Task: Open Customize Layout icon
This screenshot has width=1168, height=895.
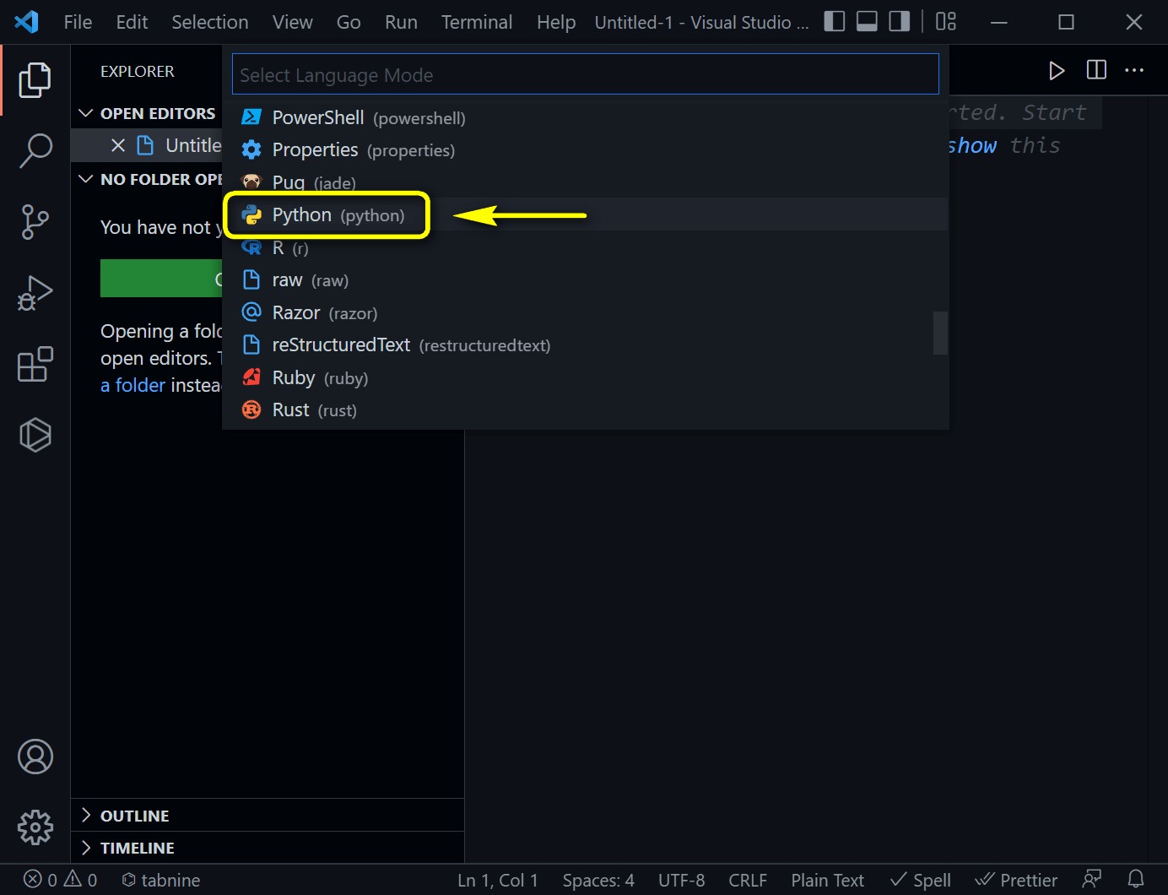Action: pyautogui.click(x=946, y=21)
